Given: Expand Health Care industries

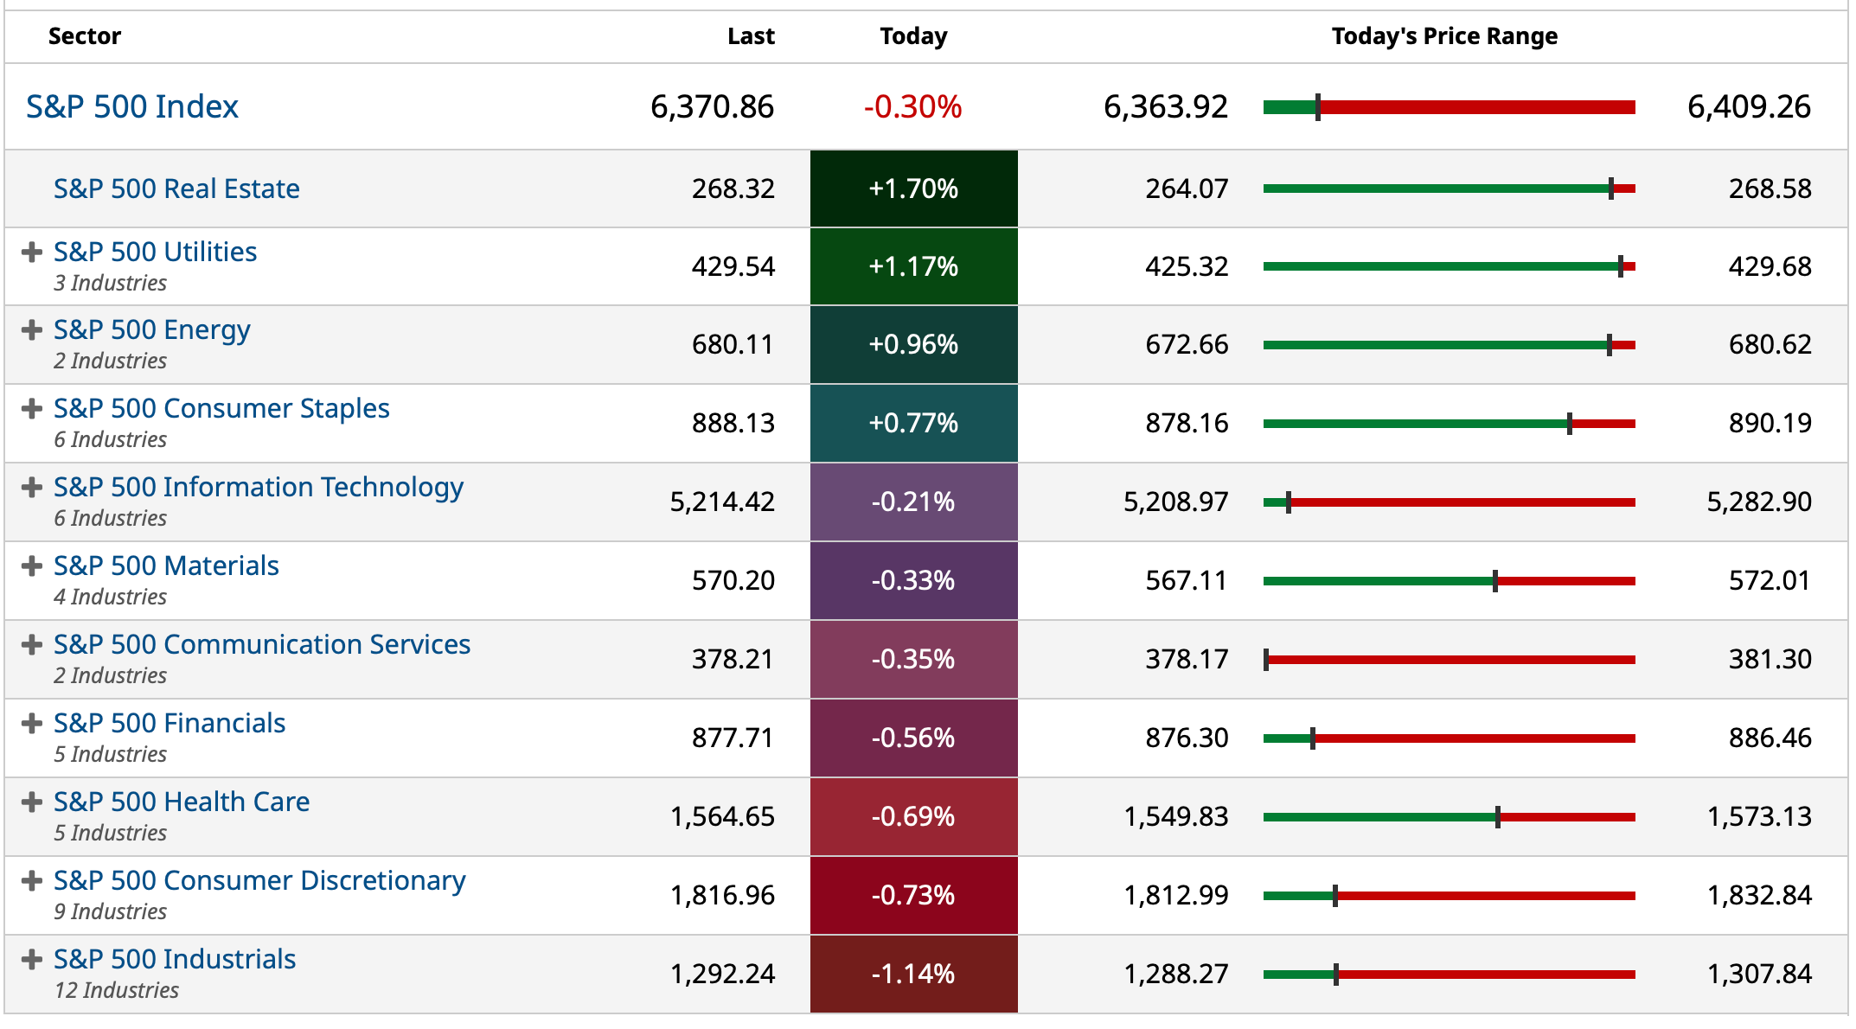Looking at the screenshot, I should pyautogui.click(x=32, y=802).
